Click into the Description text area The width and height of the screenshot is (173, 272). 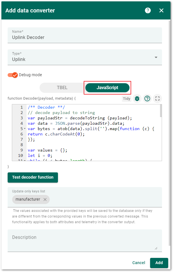pos(85,241)
